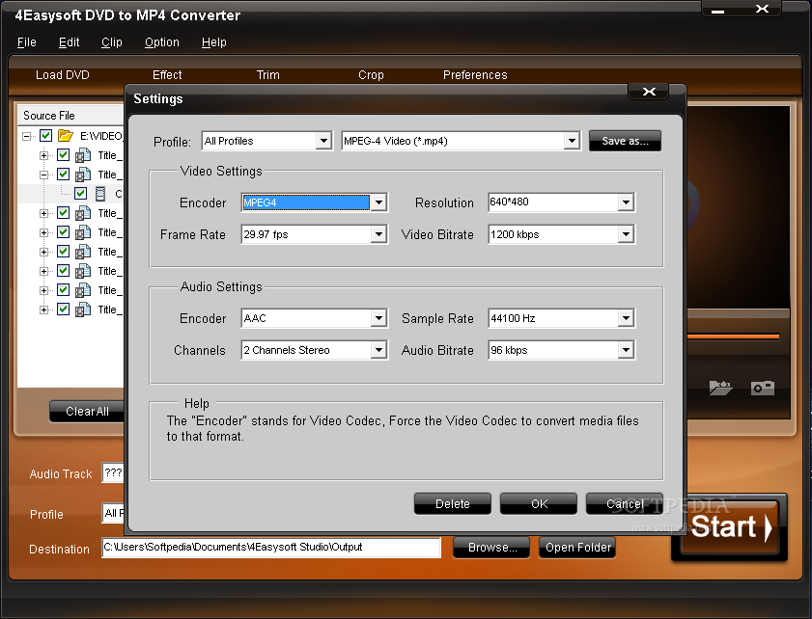The height and width of the screenshot is (619, 812).
Task: Click the last Title_ row's disc icon
Action: 83,309
